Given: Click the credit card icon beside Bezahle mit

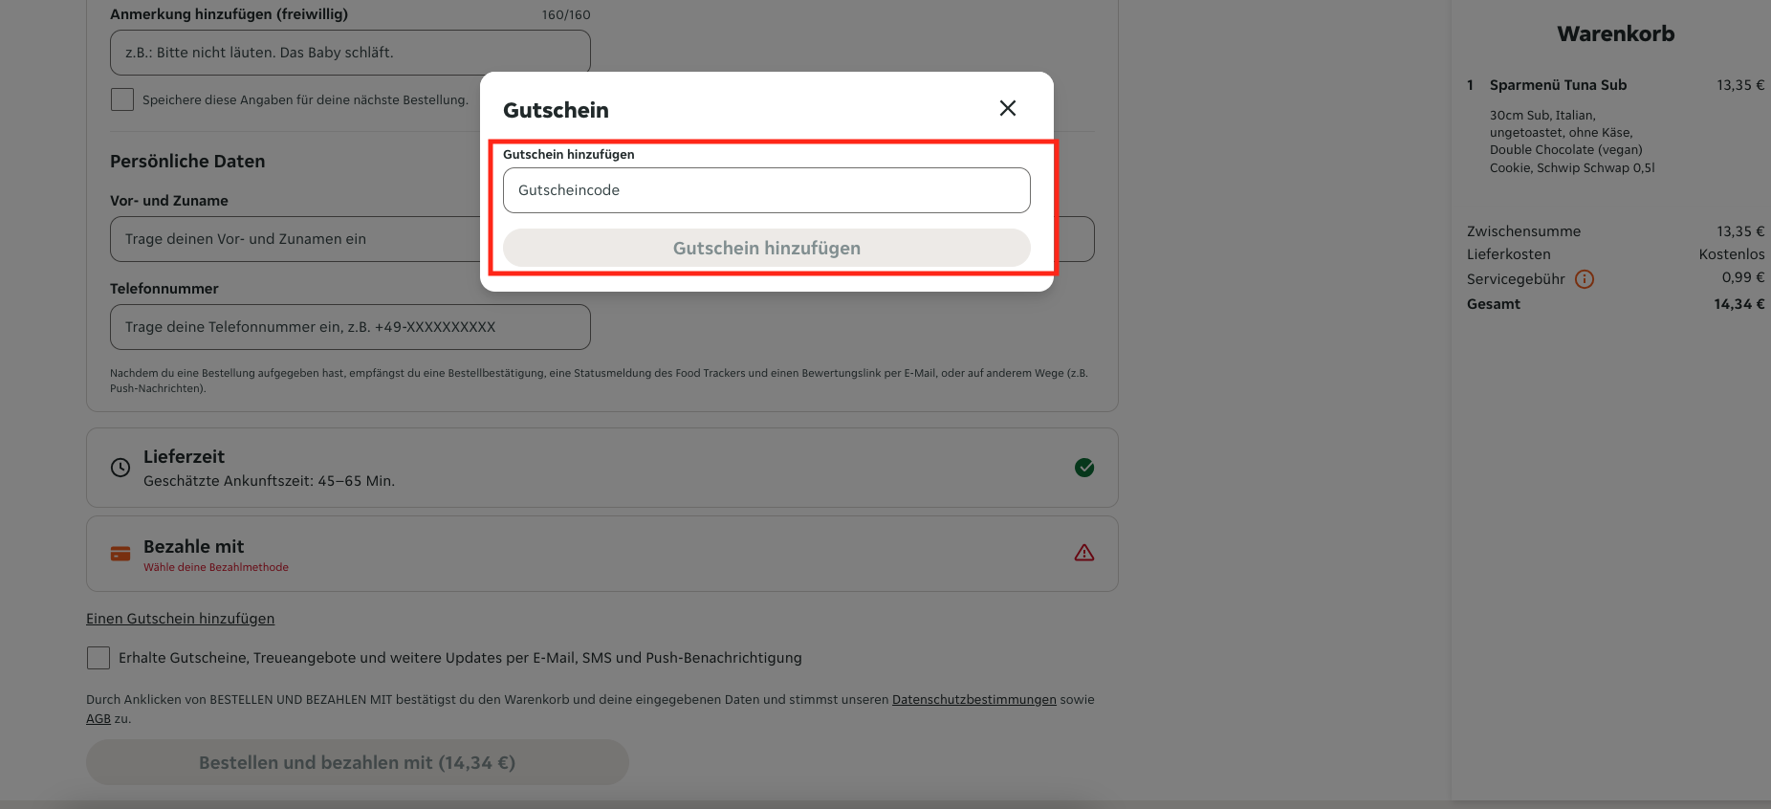Looking at the screenshot, I should pos(120,554).
